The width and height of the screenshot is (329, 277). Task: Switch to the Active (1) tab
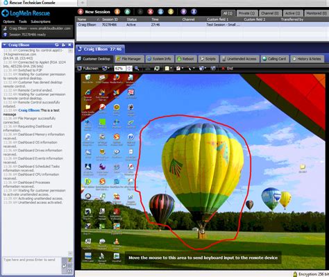292,13
